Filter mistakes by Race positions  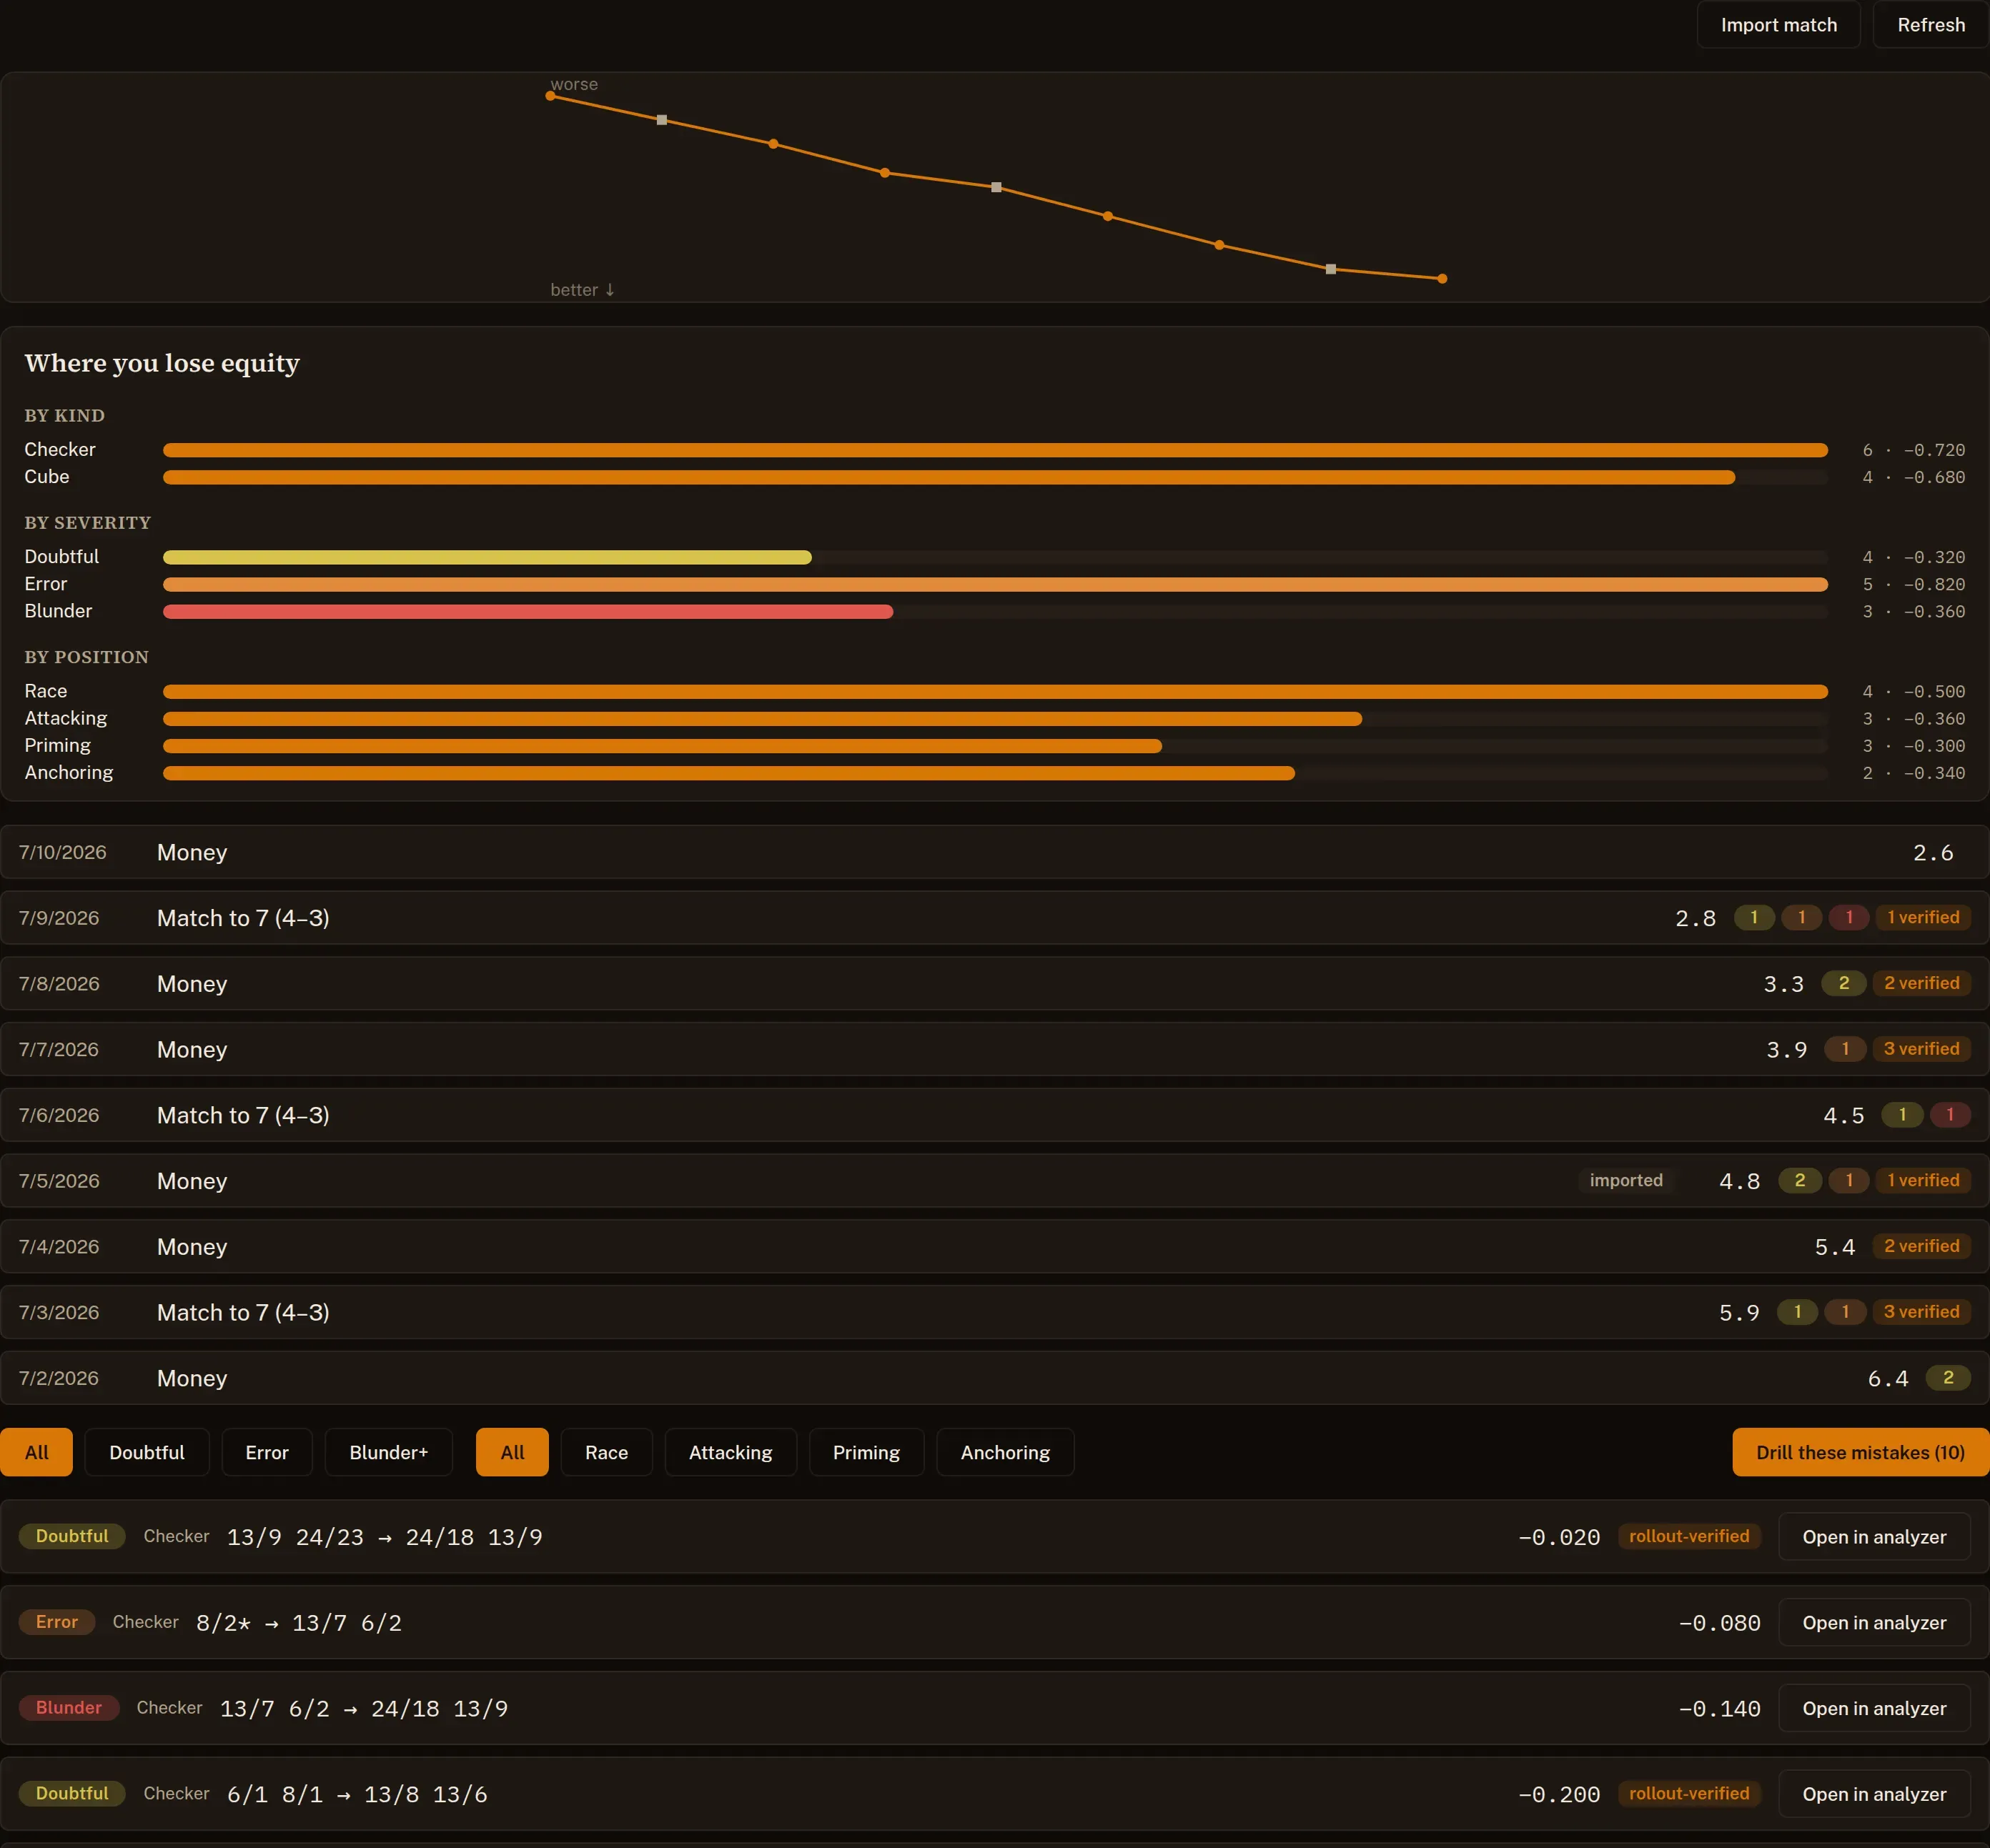[607, 1452]
